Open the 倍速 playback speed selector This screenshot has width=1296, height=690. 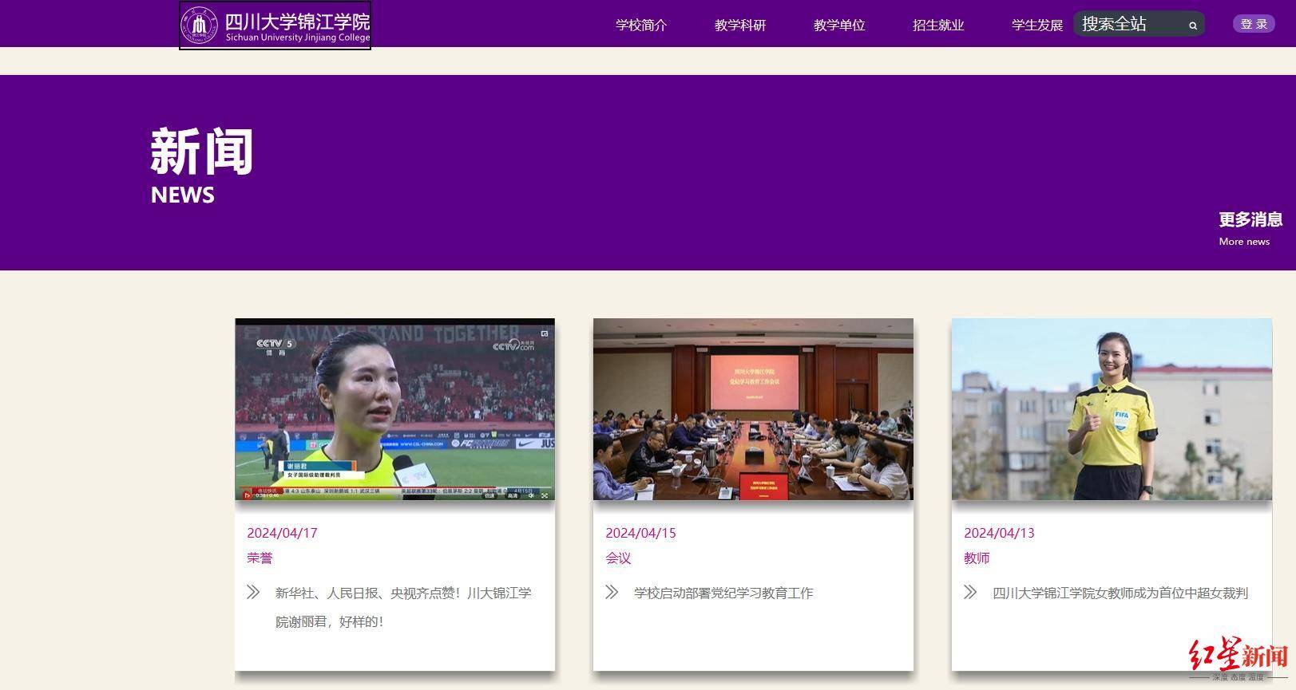(489, 495)
